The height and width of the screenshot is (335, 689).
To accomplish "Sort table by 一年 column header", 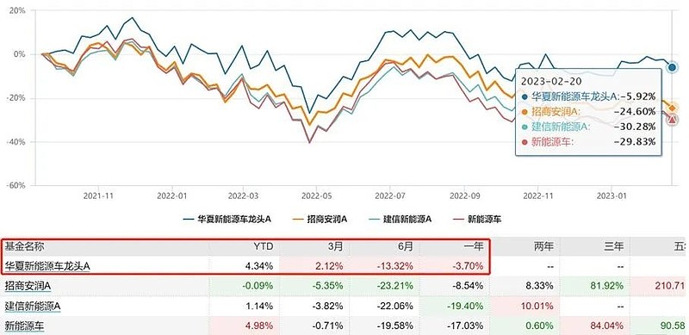I will pos(475,246).
